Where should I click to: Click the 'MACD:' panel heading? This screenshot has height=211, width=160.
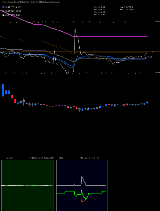[x=10, y=158]
